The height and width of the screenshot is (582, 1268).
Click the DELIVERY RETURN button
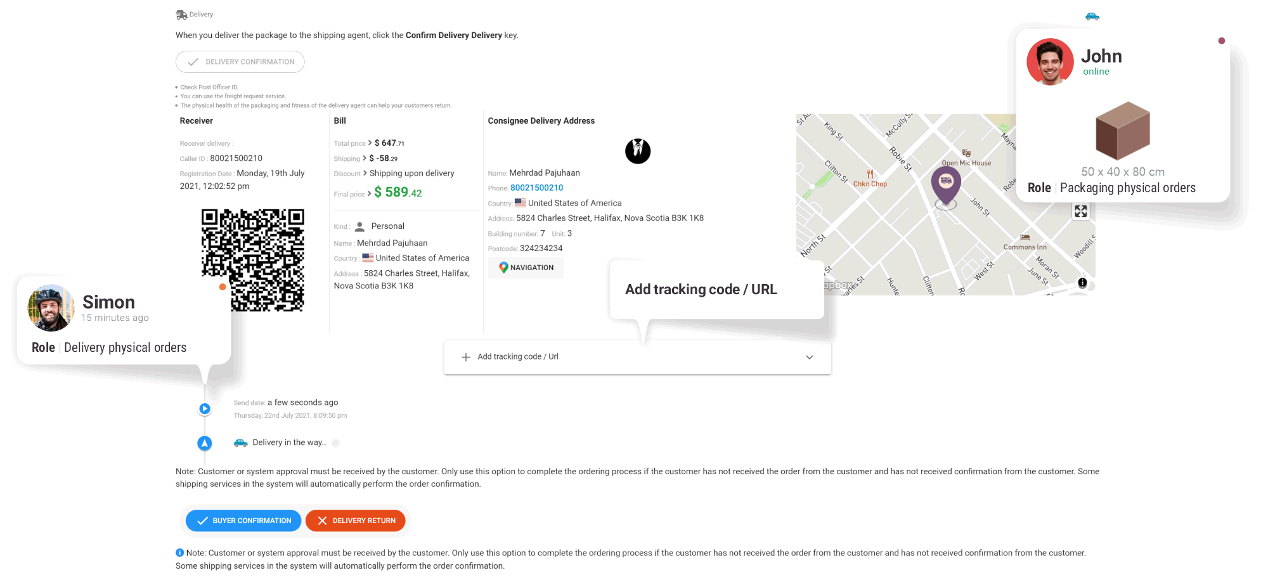coord(356,521)
